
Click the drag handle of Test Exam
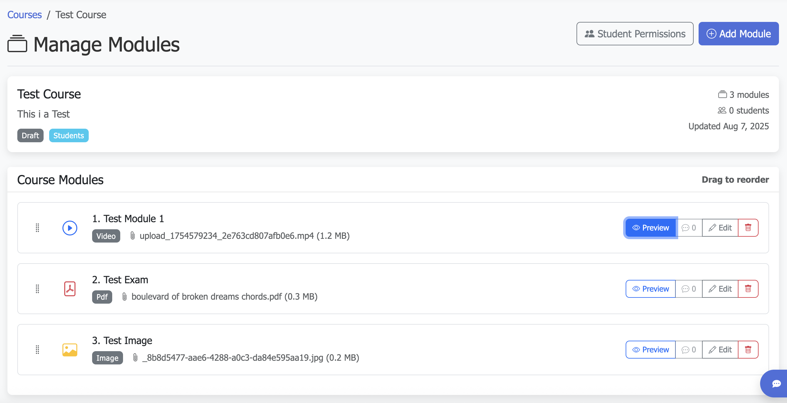pos(37,289)
